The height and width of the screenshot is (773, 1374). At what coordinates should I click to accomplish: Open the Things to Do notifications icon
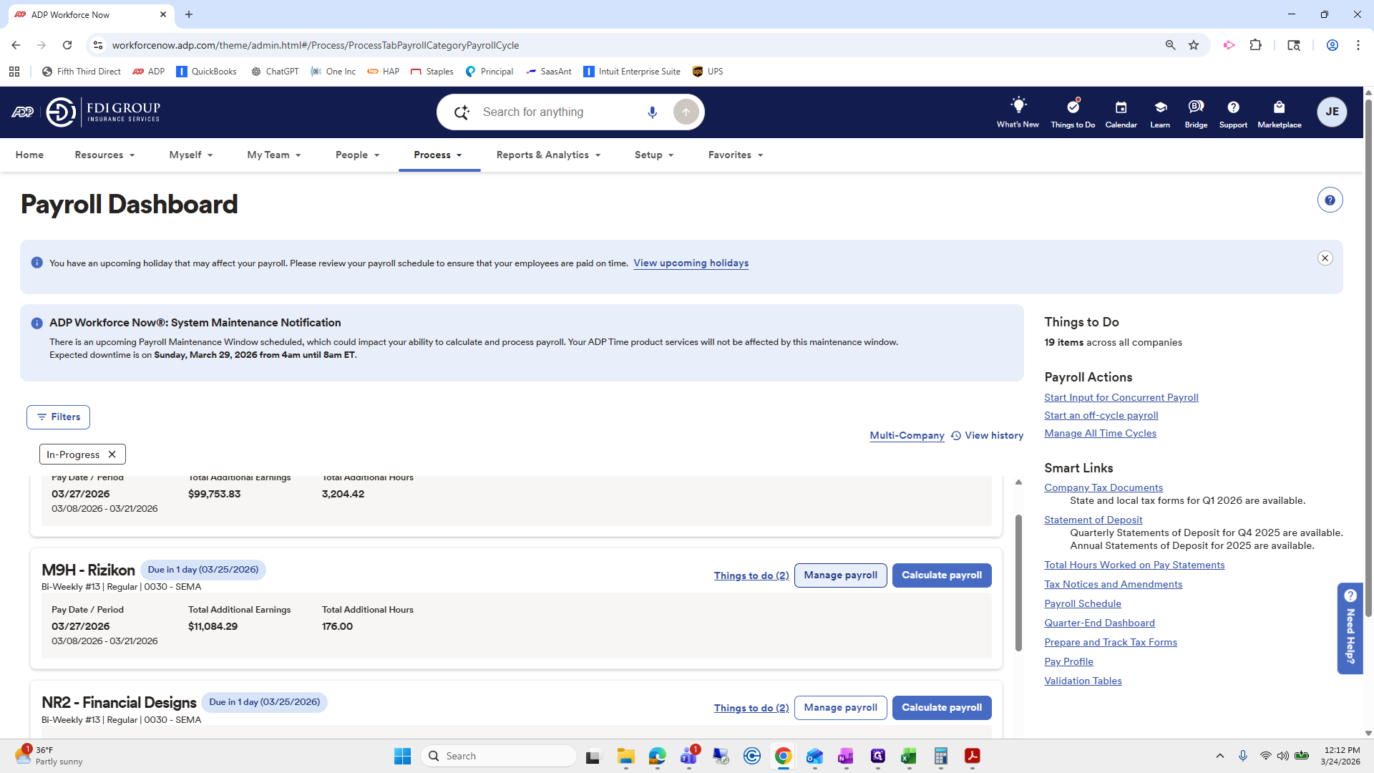point(1072,112)
